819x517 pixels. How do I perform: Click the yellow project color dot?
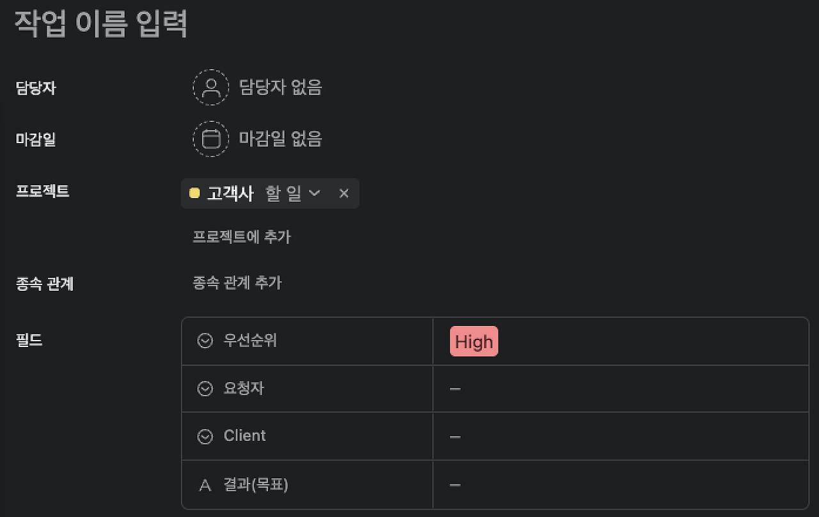pyautogui.click(x=194, y=193)
